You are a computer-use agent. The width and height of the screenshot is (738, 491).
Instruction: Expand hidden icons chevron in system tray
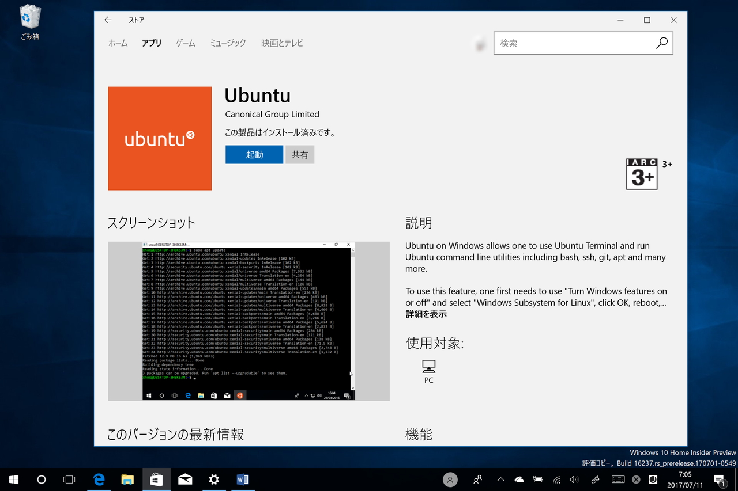pyautogui.click(x=500, y=479)
